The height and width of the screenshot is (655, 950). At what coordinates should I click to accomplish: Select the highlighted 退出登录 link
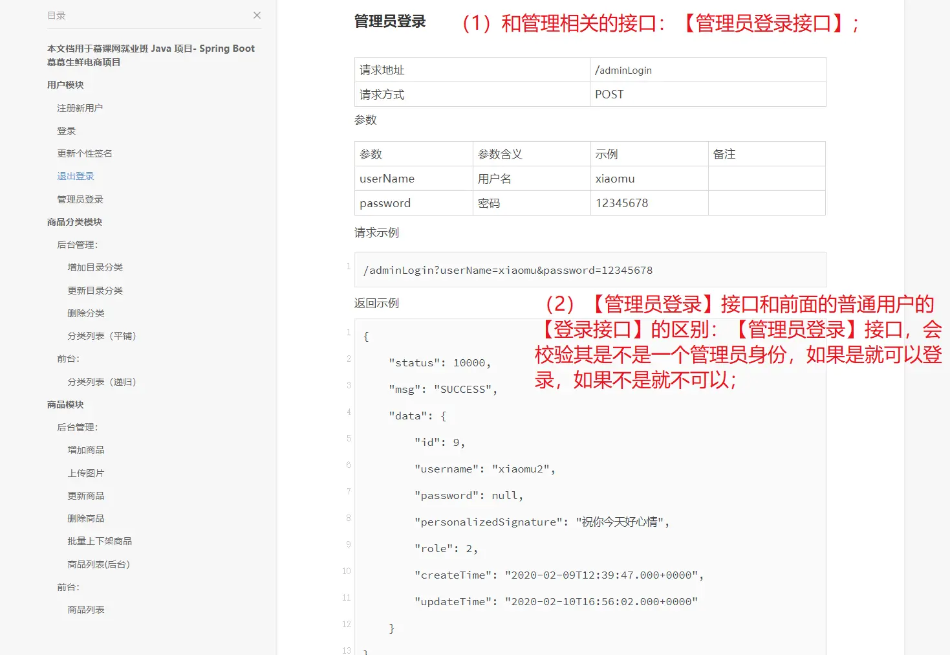pos(75,176)
